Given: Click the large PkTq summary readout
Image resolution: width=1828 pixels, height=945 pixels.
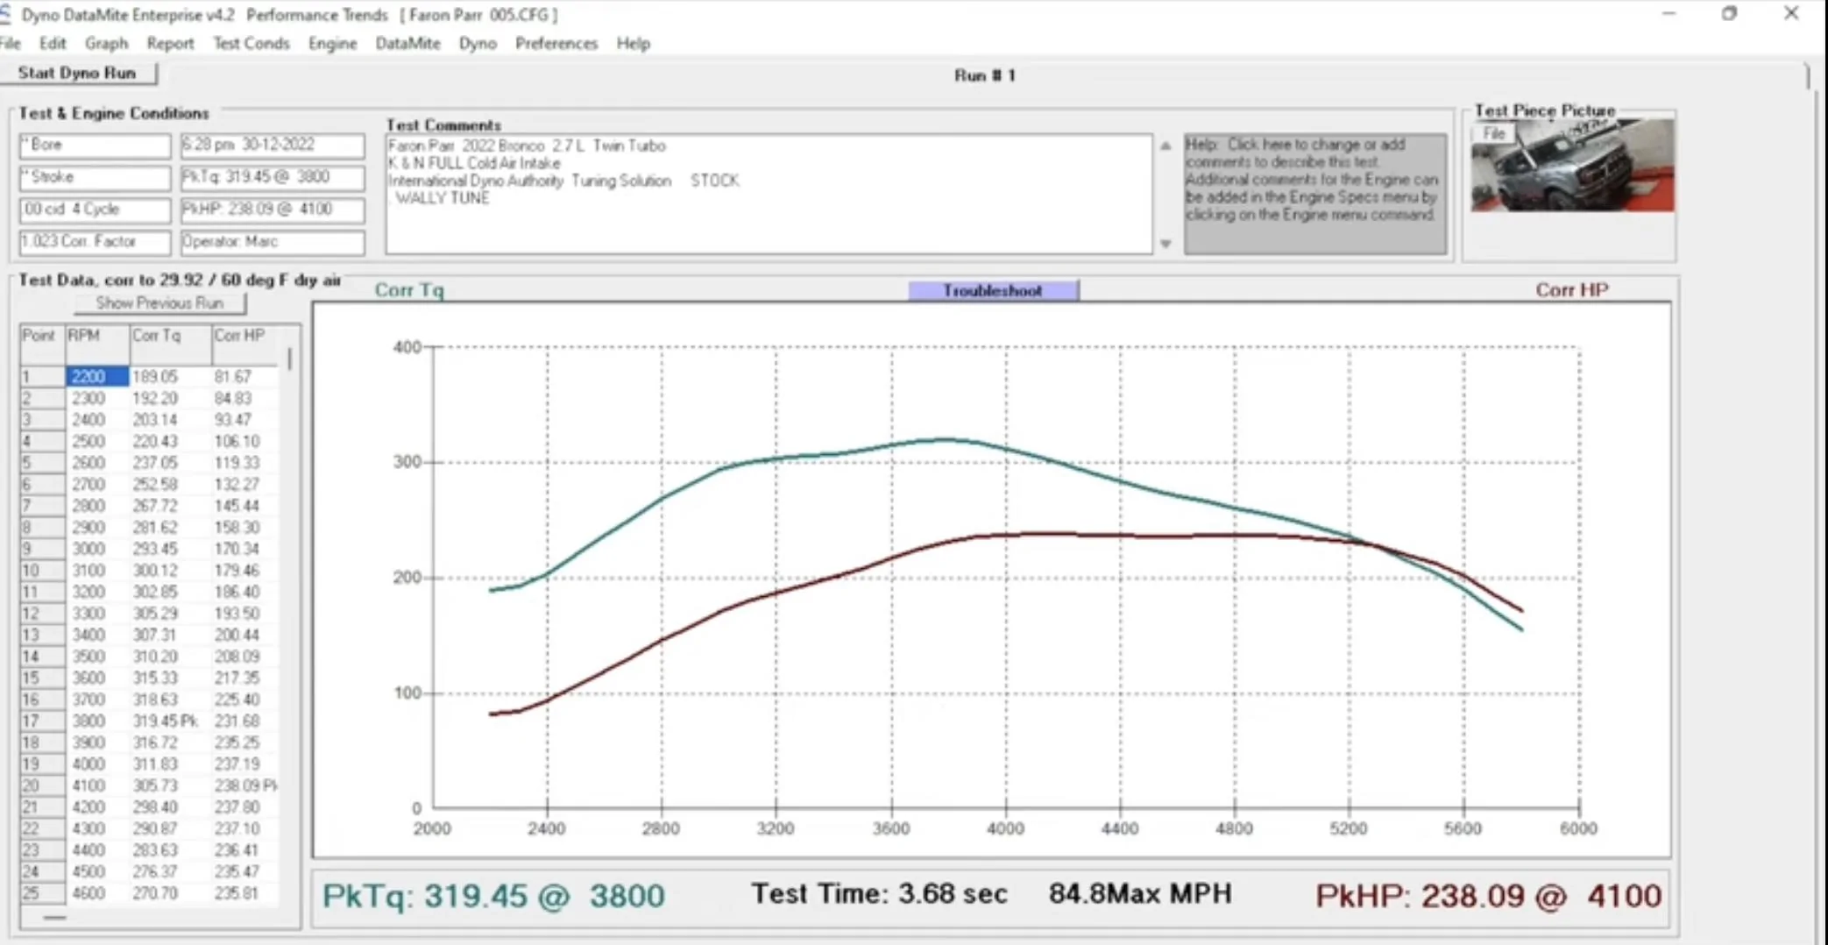Looking at the screenshot, I should click(494, 896).
